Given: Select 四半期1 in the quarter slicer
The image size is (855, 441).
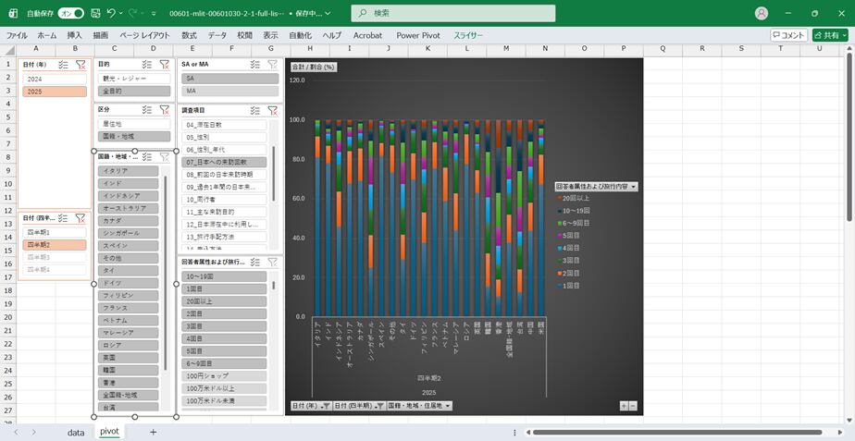Looking at the screenshot, I should 55,232.
